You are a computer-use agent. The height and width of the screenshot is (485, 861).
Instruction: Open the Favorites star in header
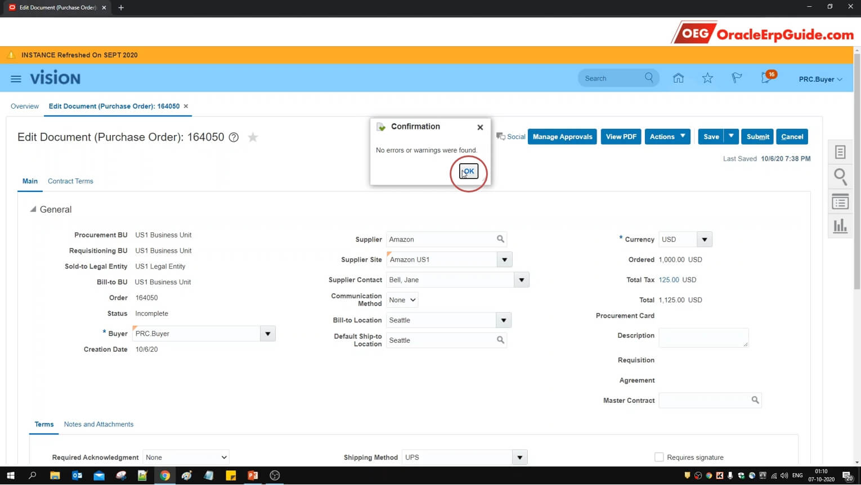[x=707, y=78]
